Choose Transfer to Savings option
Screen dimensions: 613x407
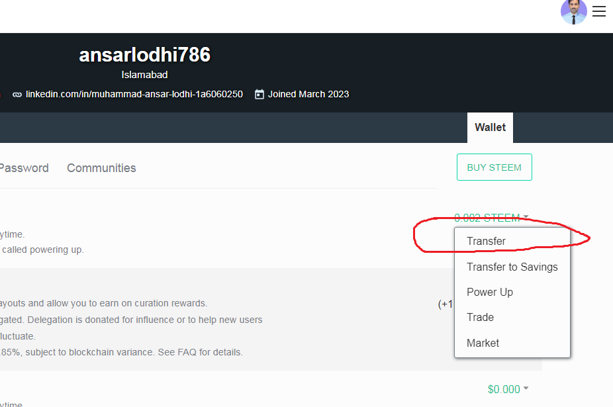(512, 267)
